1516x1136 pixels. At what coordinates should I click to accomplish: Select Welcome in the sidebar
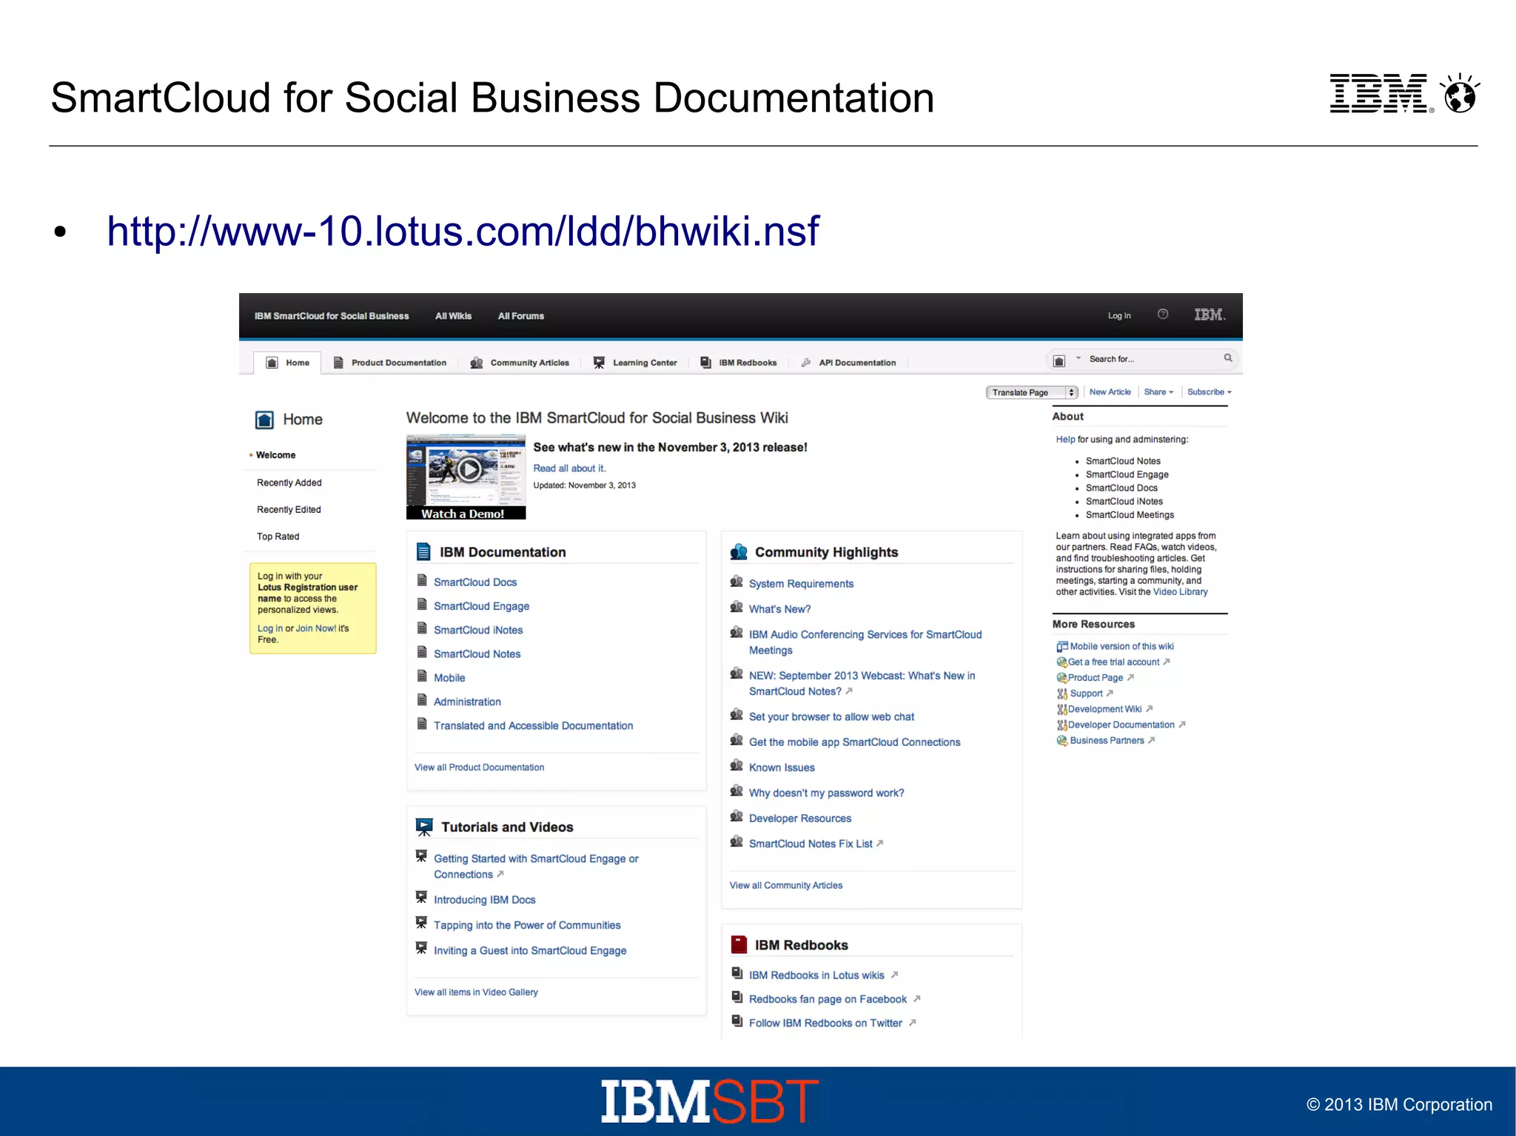point(275,455)
